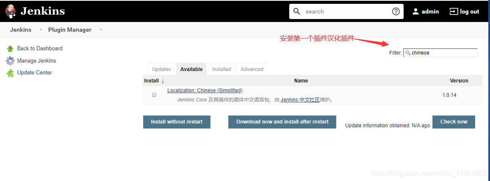The height and width of the screenshot is (181, 490).
Task: Click the log out link text
Action: tap(469, 11)
